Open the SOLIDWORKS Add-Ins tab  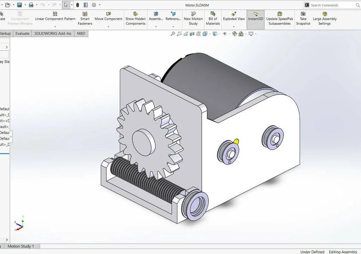(53, 34)
